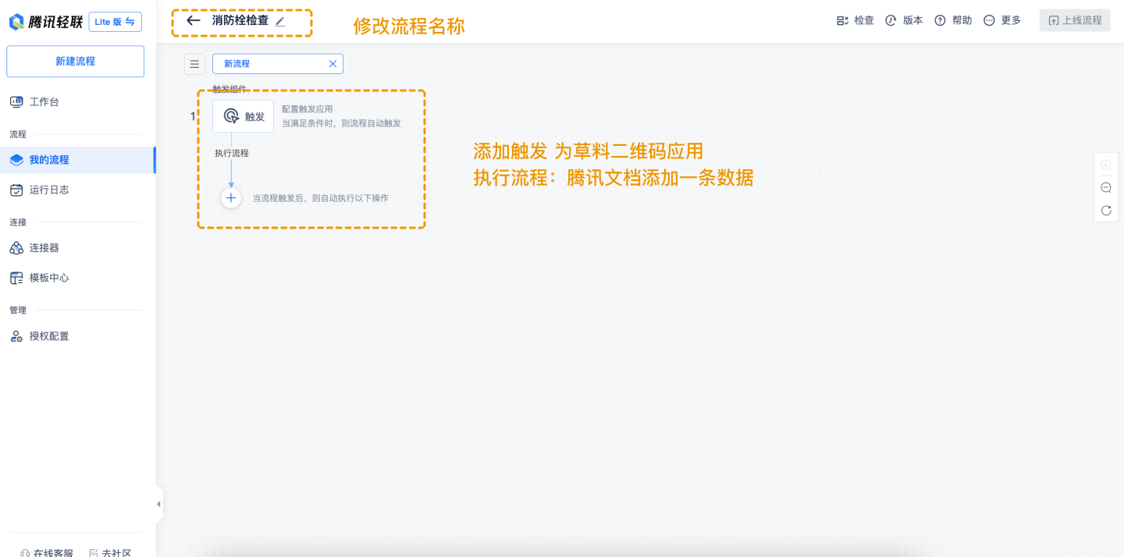
Task: Click the 配置触发应用 text
Action: click(308, 109)
